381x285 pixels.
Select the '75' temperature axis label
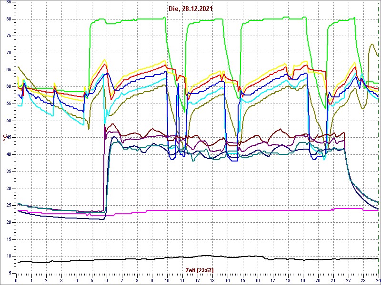coord(8,36)
